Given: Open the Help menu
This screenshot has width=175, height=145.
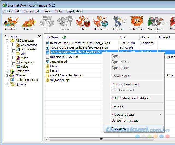Looking at the screenshot, I should pos(58,11).
